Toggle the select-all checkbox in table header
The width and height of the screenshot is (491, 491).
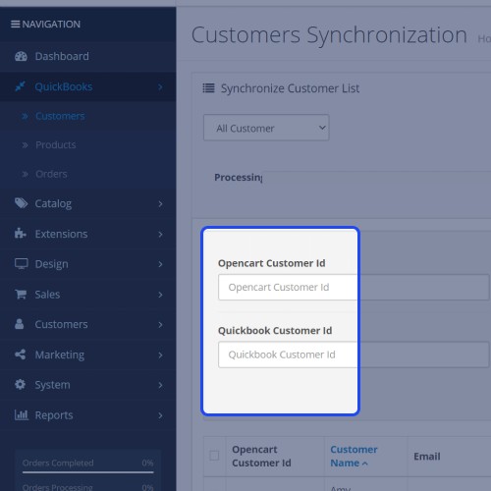tap(214, 456)
